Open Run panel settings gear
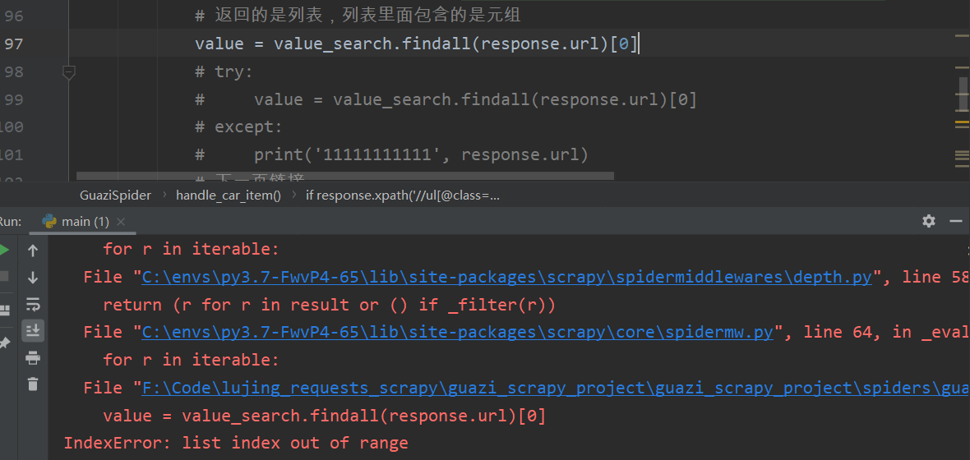This screenshot has height=460, width=970. pos(929,221)
